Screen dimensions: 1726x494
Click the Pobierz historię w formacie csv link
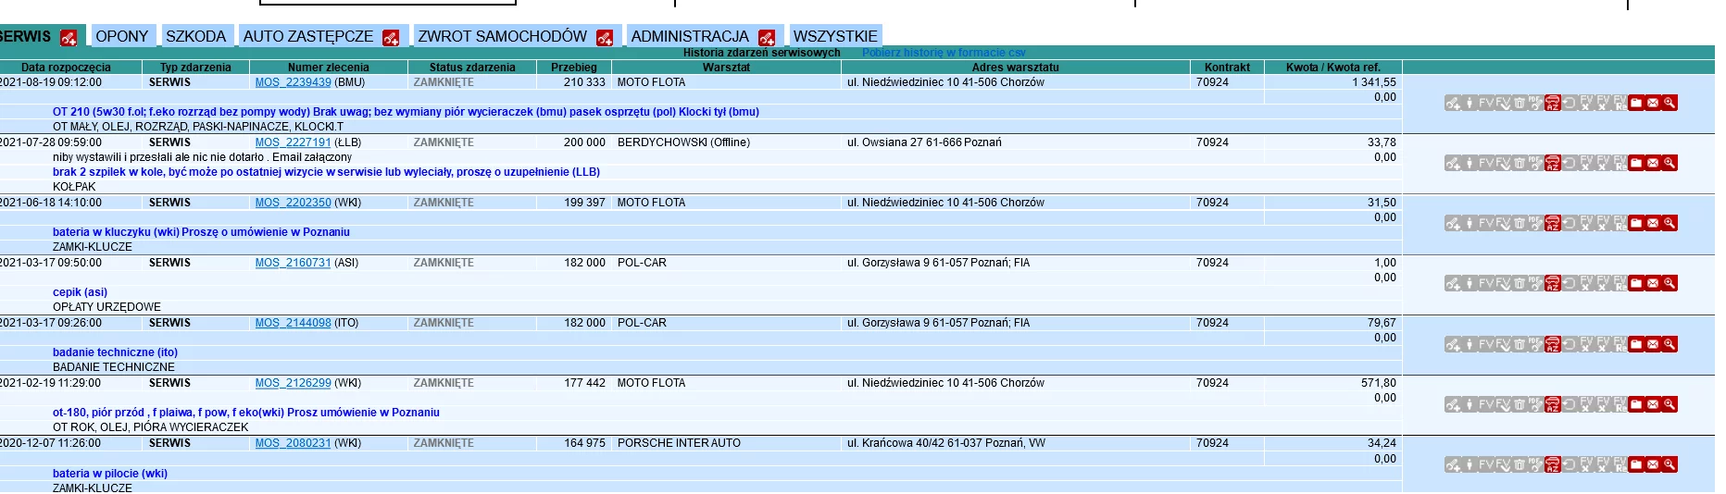tap(944, 53)
